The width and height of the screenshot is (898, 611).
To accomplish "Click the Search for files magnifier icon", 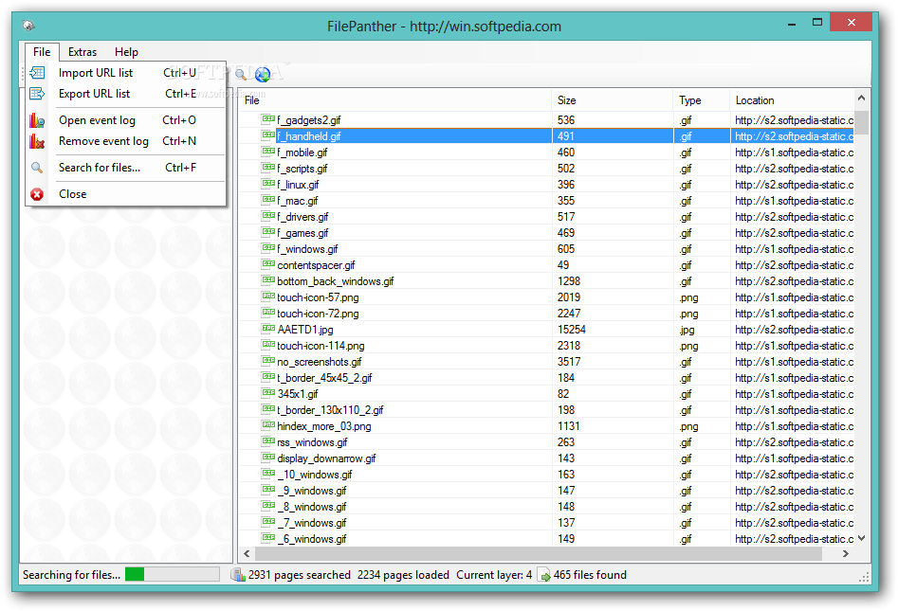I will pyautogui.click(x=37, y=168).
